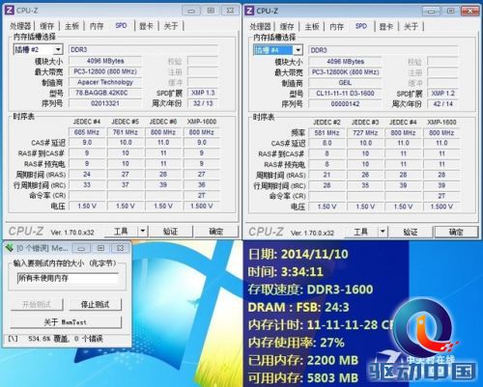
Task: Open 显卡 tab in left CPU-Z window
Action: [x=146, y=26]
